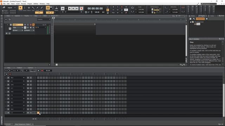Click the transport Rewind button
The image size is (225, 126).
pos(63,8)
